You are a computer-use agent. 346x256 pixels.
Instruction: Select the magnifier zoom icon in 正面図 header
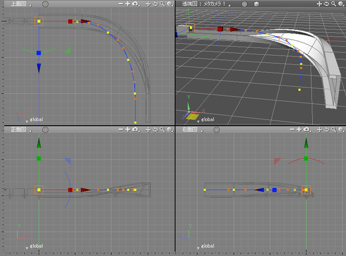(163, 130)
